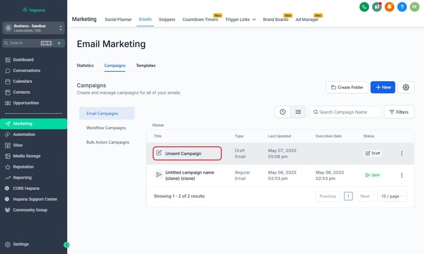Click the Create Folder button
Viewport: 424px width, 254px height.
pos(346,87)
